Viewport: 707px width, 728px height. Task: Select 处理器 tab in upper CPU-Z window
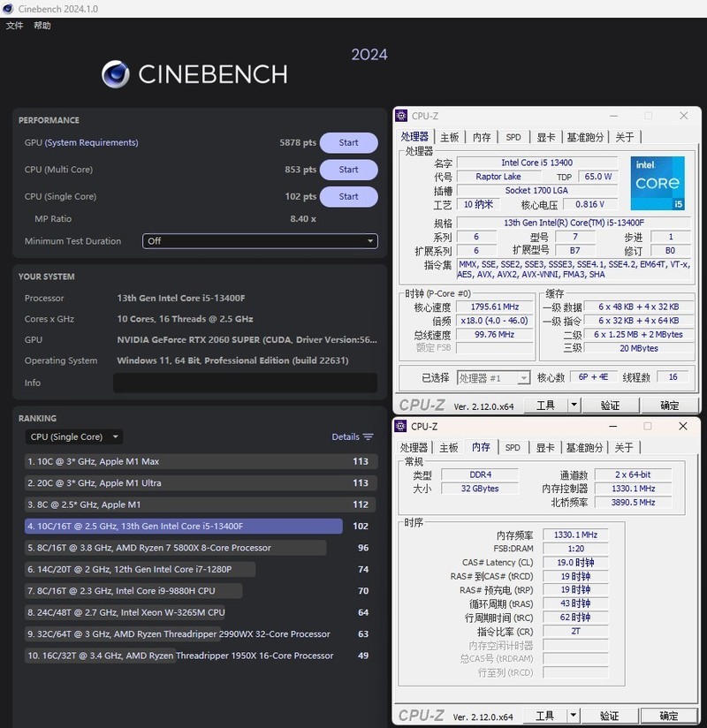(x=414, y=136)
